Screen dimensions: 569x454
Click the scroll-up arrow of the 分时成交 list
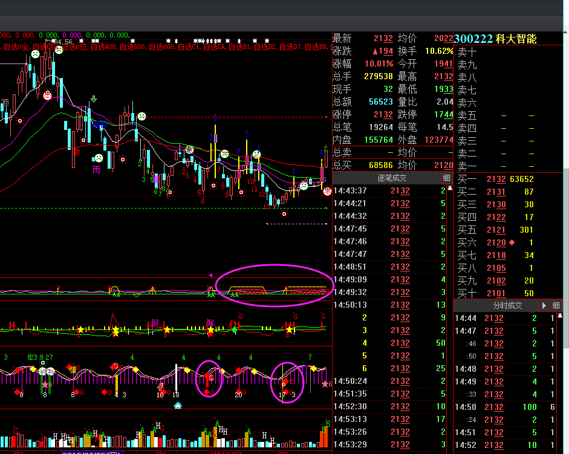(x=560, y=316)
